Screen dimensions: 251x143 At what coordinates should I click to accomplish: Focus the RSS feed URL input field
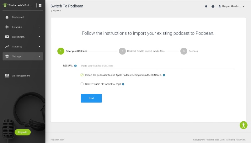(157, 66)
